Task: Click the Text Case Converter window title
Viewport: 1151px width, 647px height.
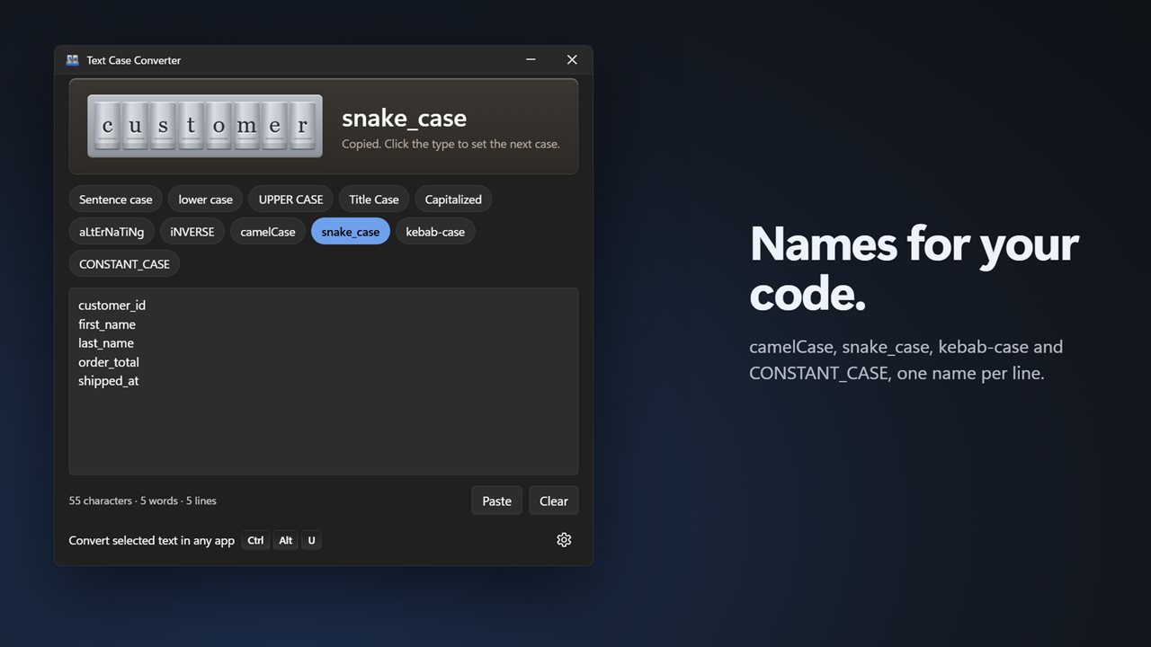Action: pos(134,60)
